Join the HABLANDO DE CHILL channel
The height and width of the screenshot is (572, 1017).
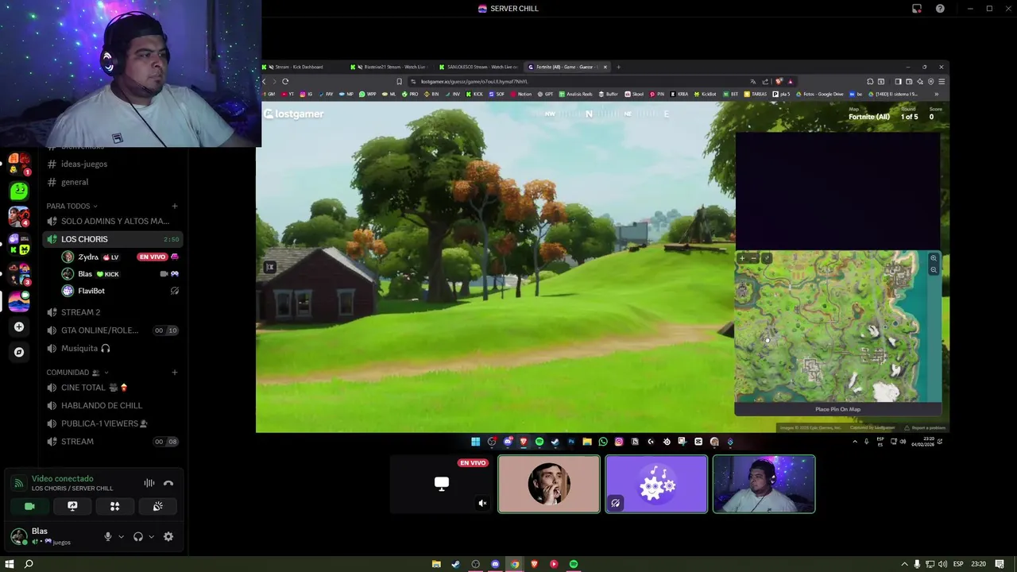pos(113,405)
